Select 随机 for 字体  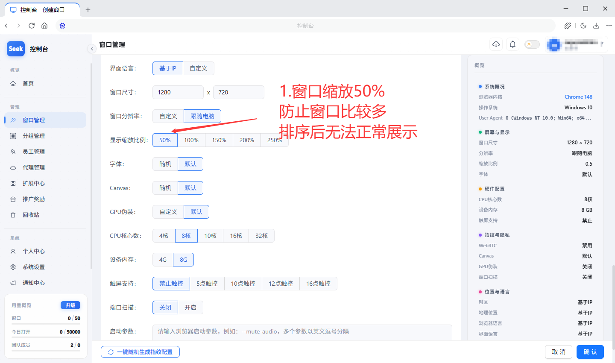[165, 164]
